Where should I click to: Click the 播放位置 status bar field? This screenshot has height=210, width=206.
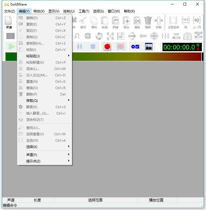coord(157,200)
